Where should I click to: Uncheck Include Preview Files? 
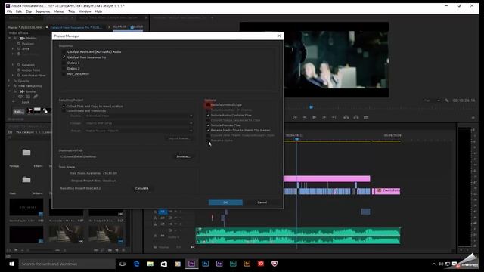[209, 125]
